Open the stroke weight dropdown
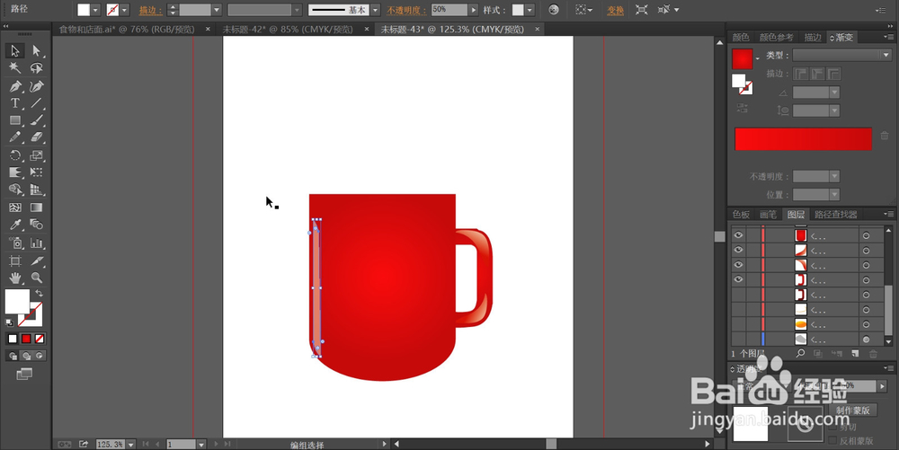The image size is (899, 450). (x=217, y=10)
